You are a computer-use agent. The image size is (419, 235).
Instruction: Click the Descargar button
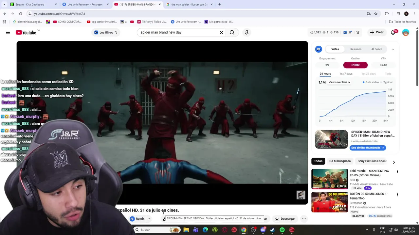tap(285, 219)
